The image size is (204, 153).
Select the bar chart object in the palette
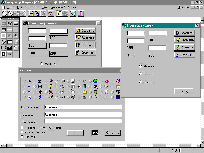pos(10,48)
